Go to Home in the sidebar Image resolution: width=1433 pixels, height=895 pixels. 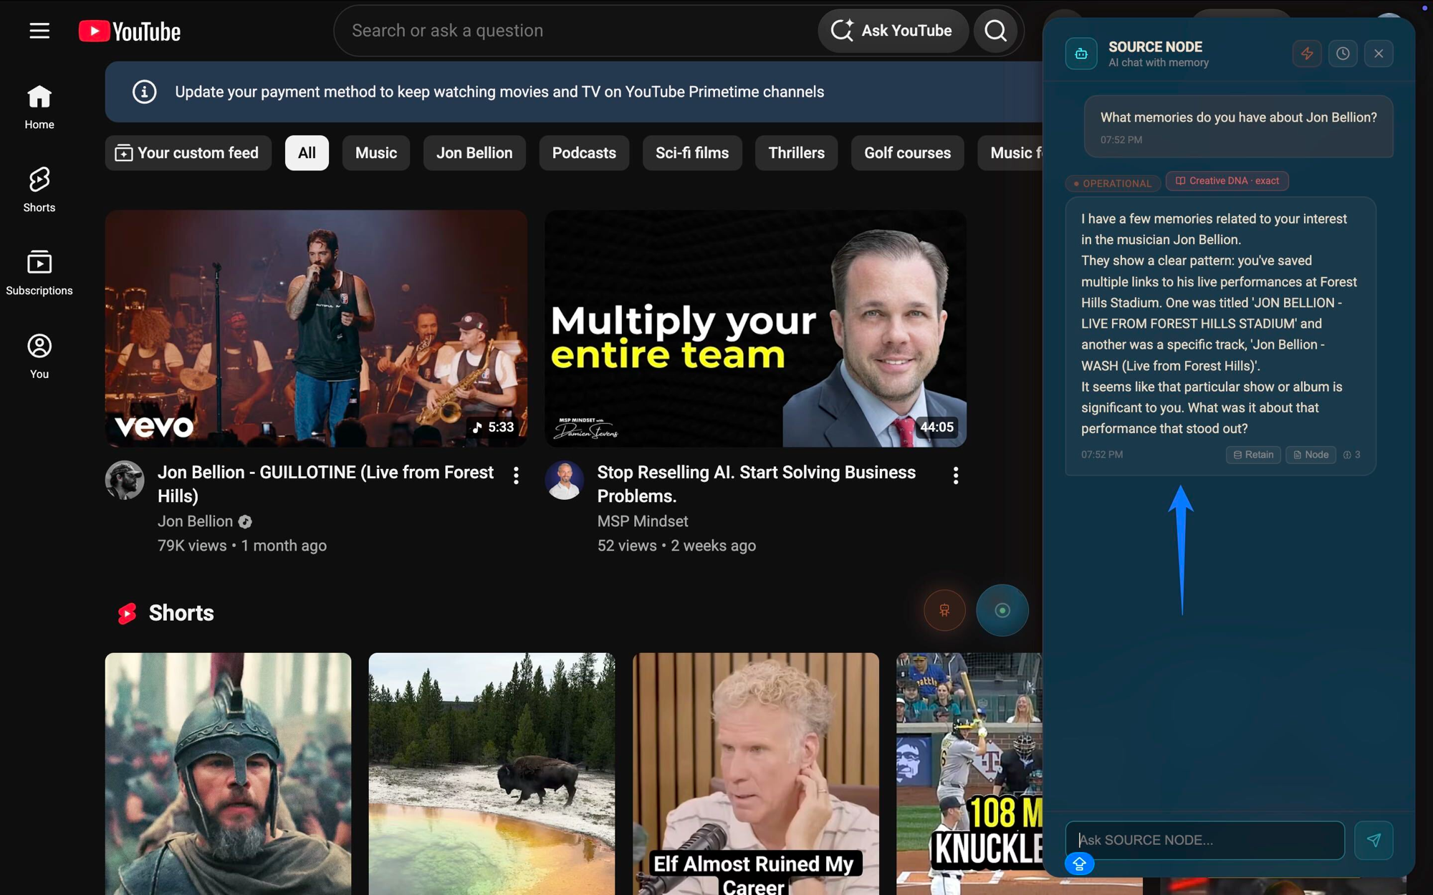point(39,107)
